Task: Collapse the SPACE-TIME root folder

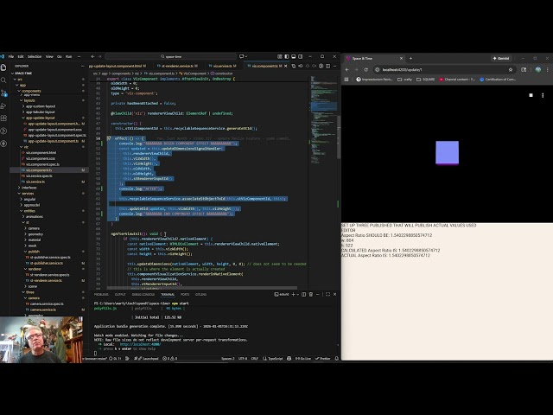Action: 23,73
